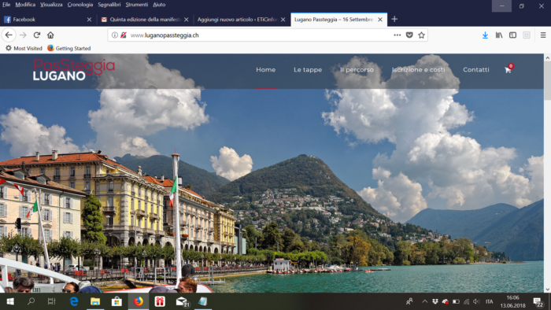Open the Strumenti menu
Screen dimensions: 551x310
pos(137,5)
